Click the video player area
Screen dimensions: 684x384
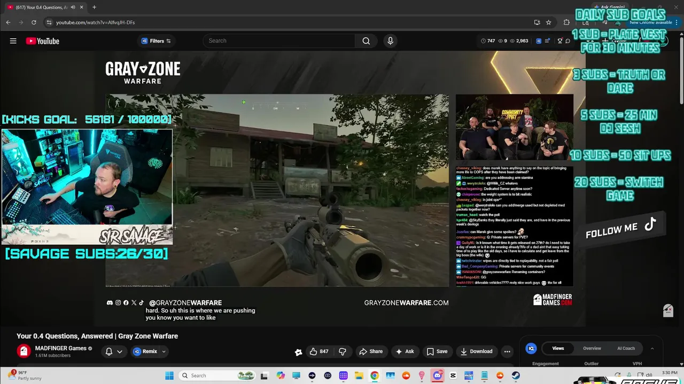(x=339, y=188)
